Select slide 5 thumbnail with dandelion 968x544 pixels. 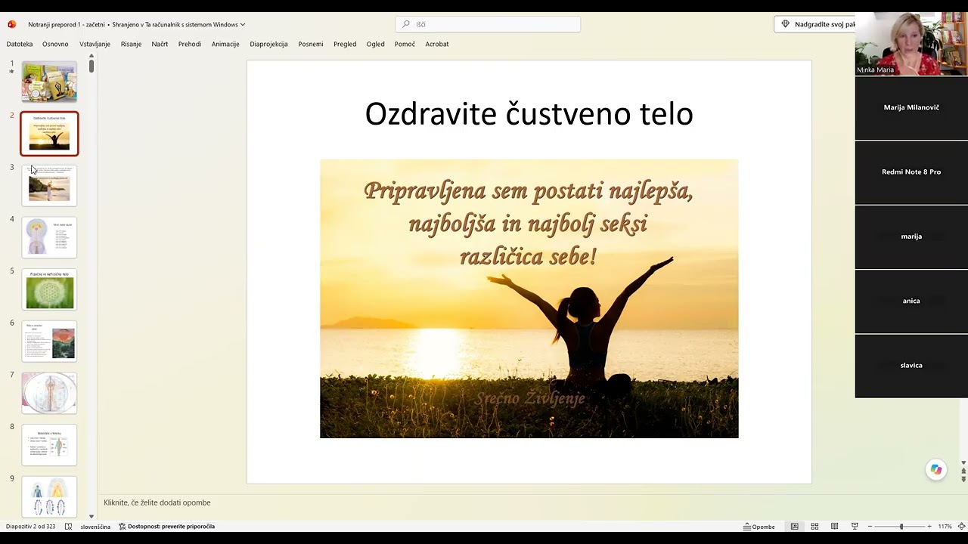tap(49, 289)
